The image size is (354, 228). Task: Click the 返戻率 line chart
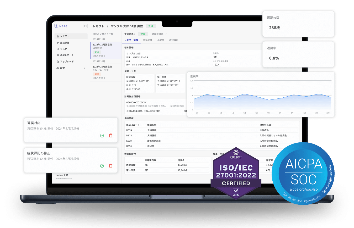[261, 94]
